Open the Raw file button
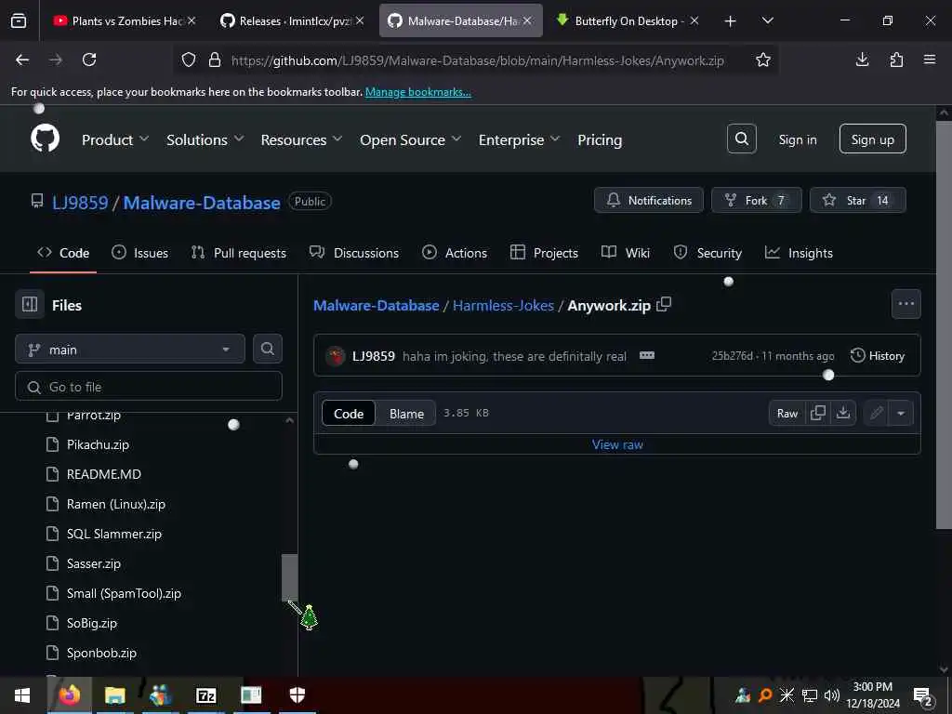The width and height of the screenshot is (952, 714). pyautogui.click(x=787, y=413)
